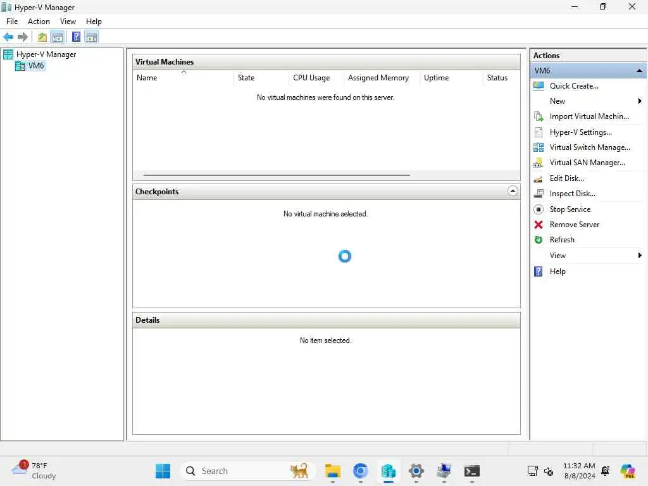Expand the View submenu arrow in Actions
This screenshot has height=486, width=648.
click(640, 256)
